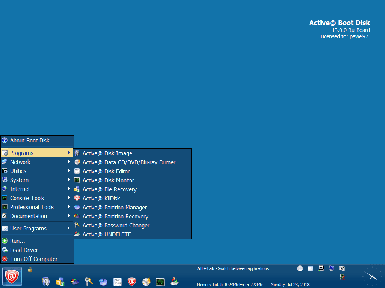
Task: Toggle the padlock icon above the taskbar
Action: point(30,269)
